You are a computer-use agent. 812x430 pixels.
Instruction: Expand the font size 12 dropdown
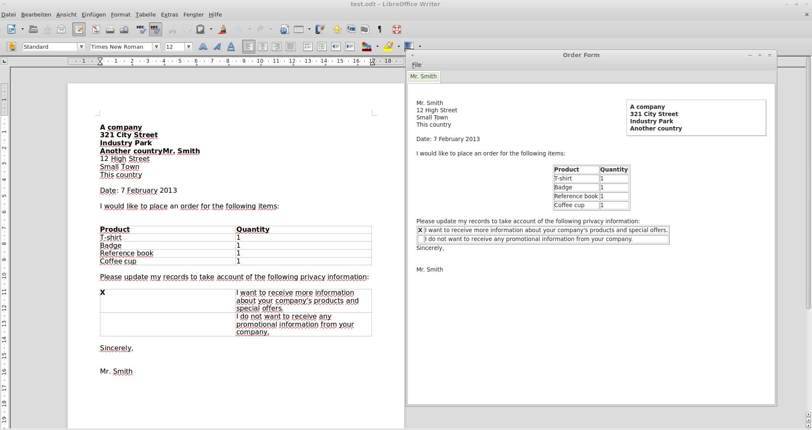point(189,47)
